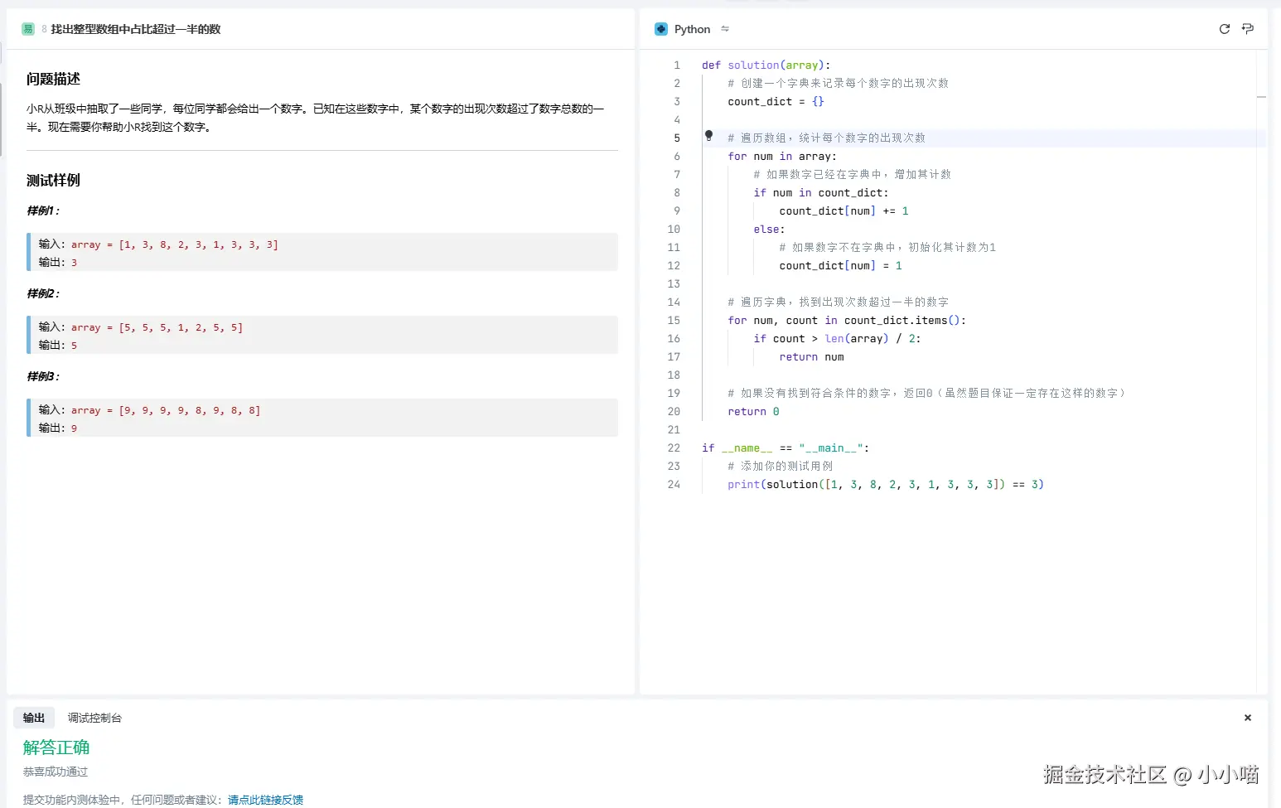Open the 调试控制台 tab

coord(94,718)
